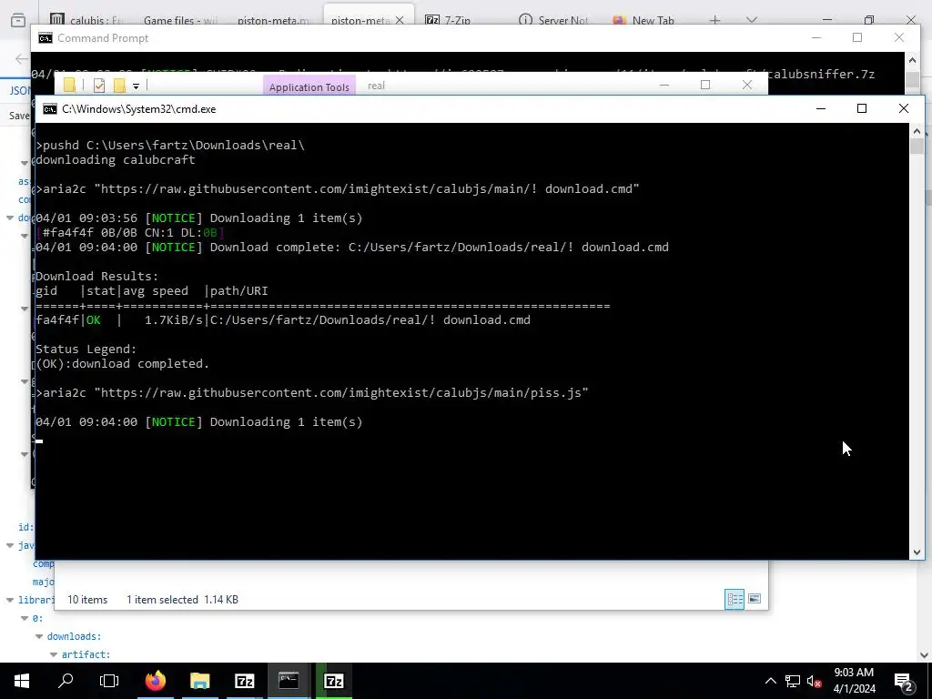Click browser page scrollbar down arrow
Screen dimensions: 932x699
pyautogui.click(x=925, y=655)
